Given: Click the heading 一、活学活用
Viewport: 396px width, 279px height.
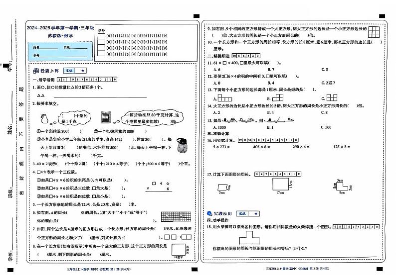Looking at the screenshot, I should [44, 80].
